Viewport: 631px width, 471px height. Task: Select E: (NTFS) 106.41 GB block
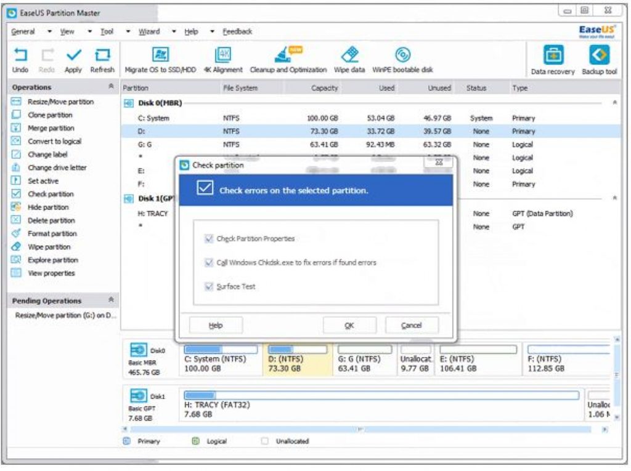pos(478,360)
